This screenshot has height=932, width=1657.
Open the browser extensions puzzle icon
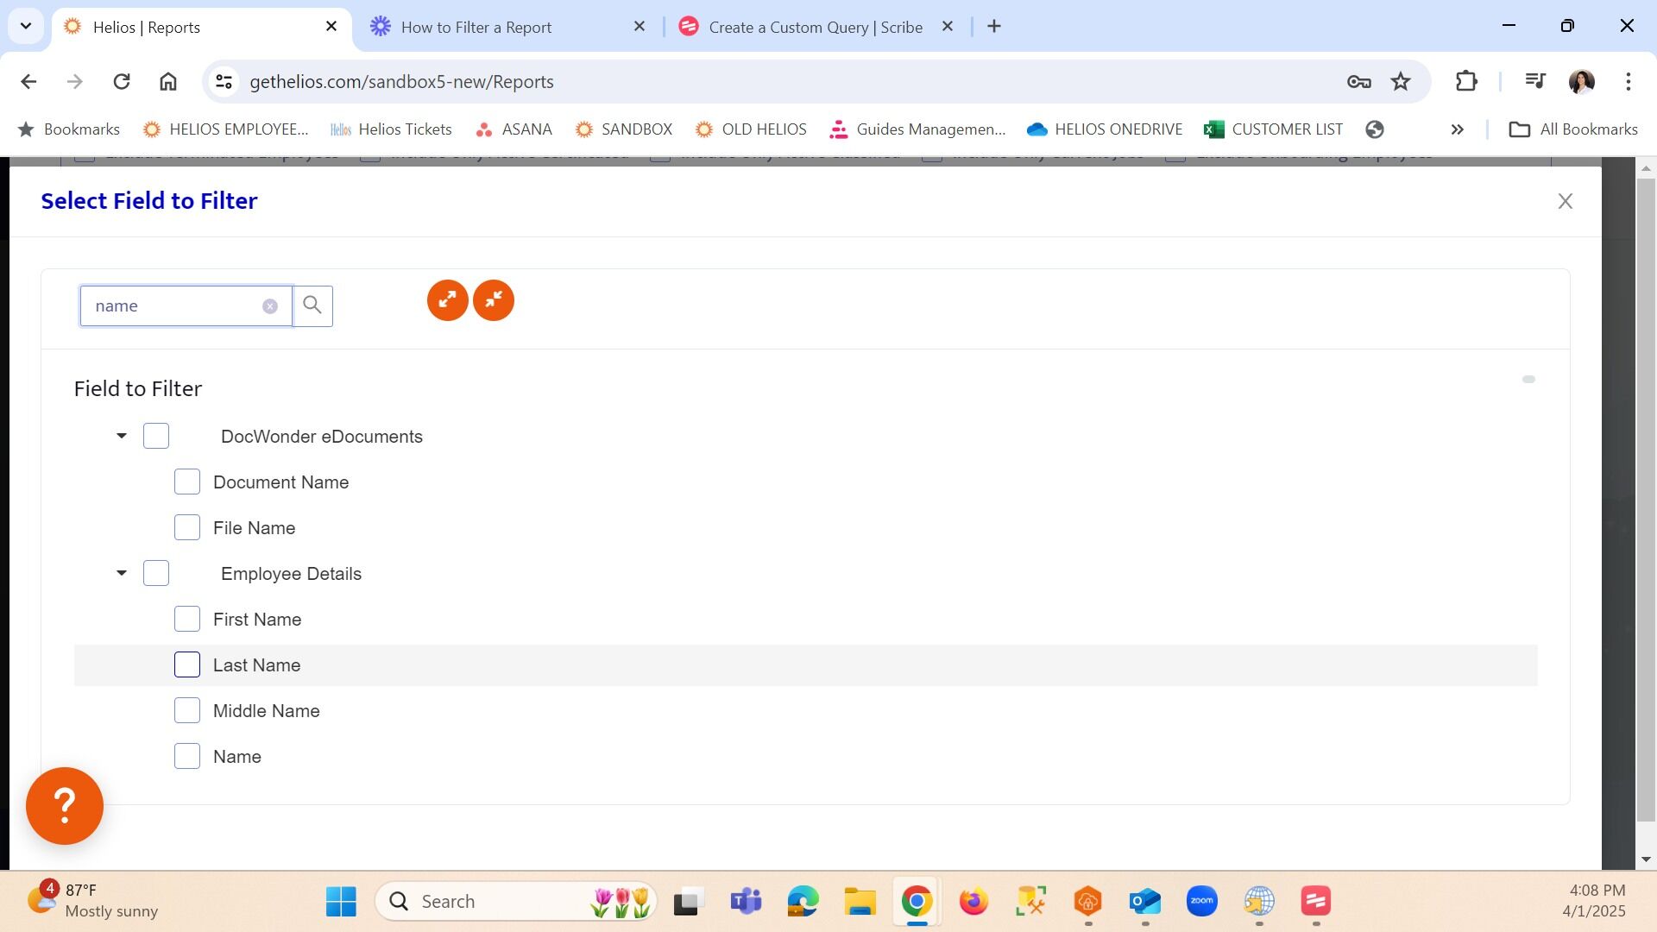pyautogui.click(x=1466, y=81)
